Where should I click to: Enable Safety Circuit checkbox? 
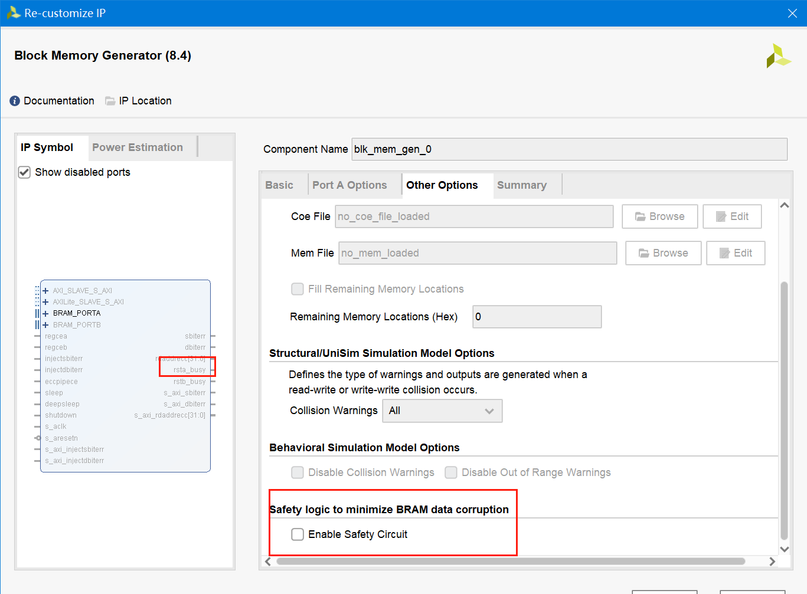pos(298,534)
